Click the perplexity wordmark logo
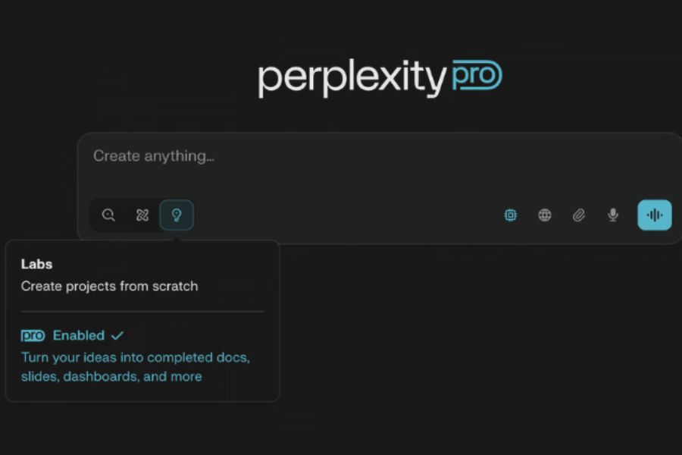682x455 pixels. point(351,78)
